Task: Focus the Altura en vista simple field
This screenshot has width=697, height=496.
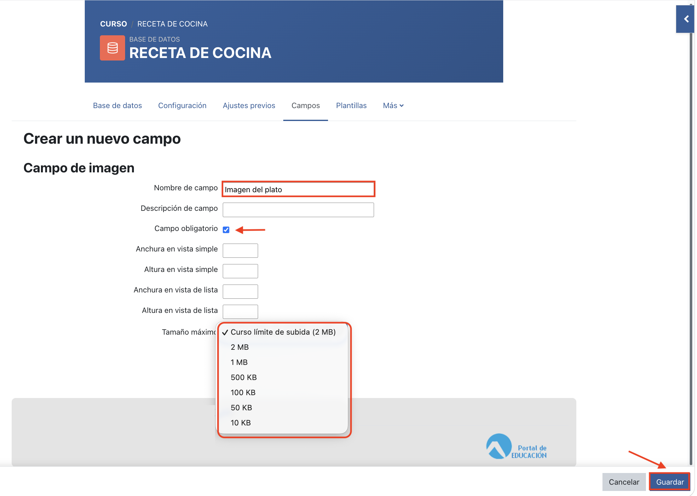Action: 240,271
